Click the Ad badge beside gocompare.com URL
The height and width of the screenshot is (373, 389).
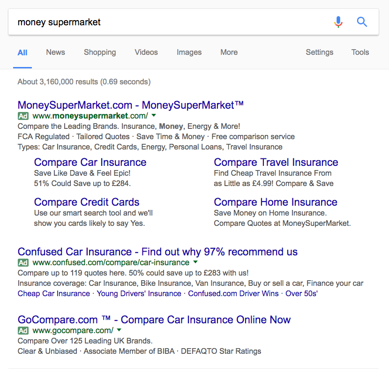[x=23, y=330]
